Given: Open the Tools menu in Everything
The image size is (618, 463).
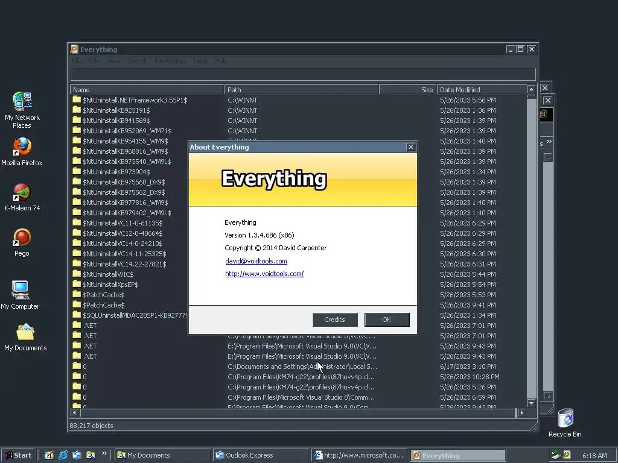Looking at the screenshot, I should click(x=200, y=61).
